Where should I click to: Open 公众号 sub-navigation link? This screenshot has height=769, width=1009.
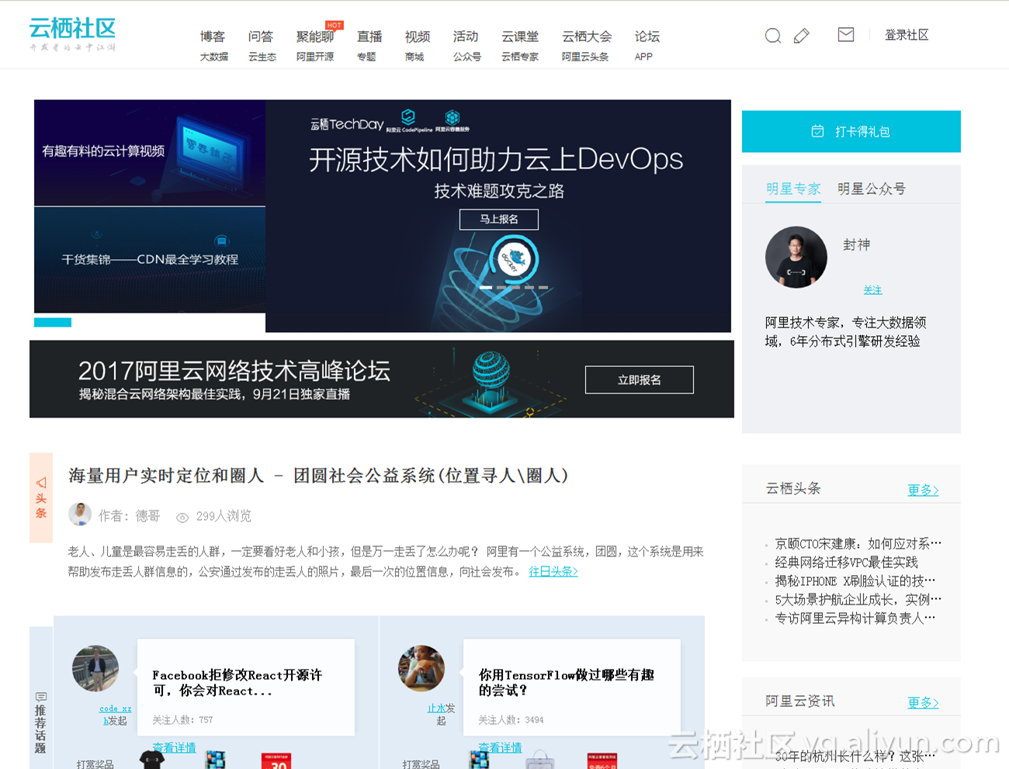pyautogui.click(x=467, y=57)
